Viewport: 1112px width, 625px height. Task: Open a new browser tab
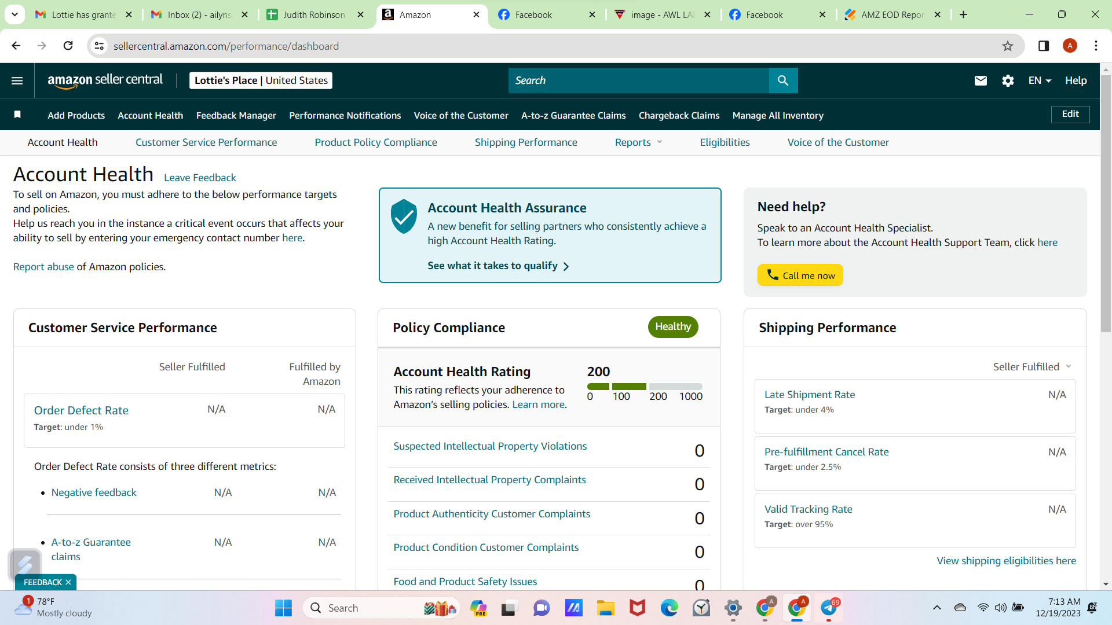coord(964,14)
